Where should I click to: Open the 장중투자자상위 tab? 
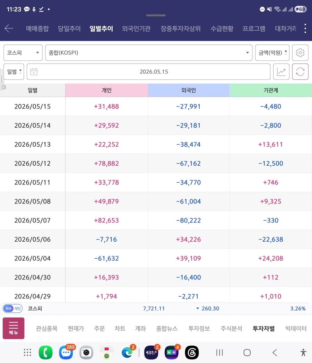[181, 28]
